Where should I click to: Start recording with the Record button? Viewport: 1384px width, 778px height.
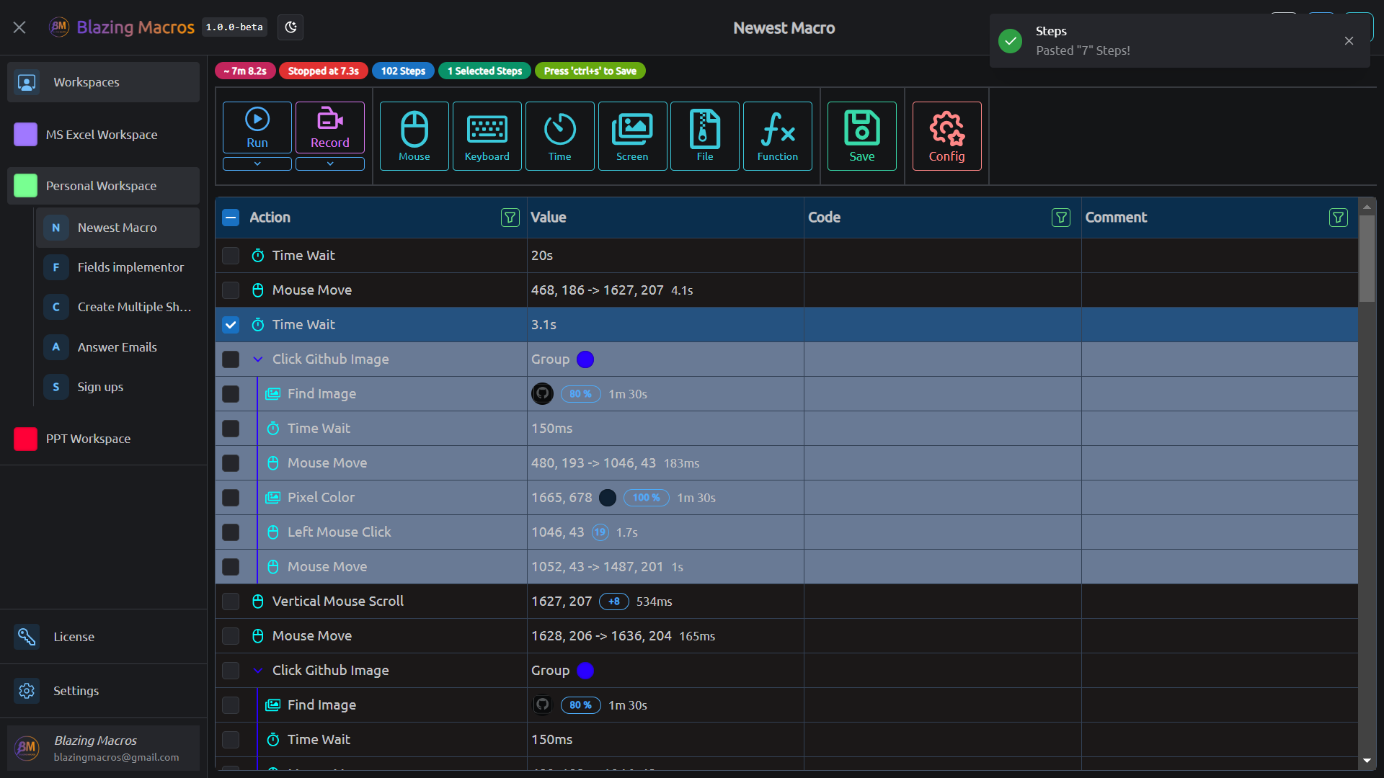click(330, 128)
